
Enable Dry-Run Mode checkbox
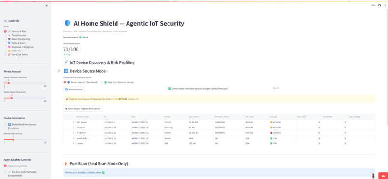[5, 172]
